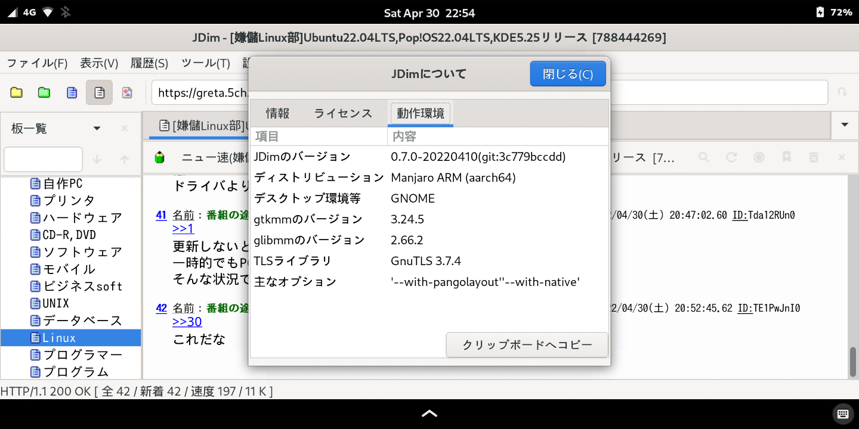Select the JDimのバージョン row
859x429 pixels.
429,157
